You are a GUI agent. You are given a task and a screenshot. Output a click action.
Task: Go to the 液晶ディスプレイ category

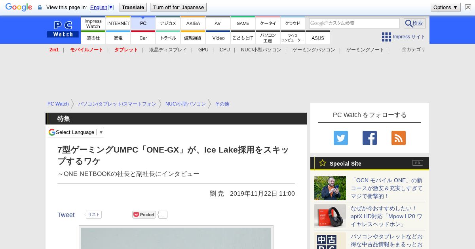tap(168, 50)
